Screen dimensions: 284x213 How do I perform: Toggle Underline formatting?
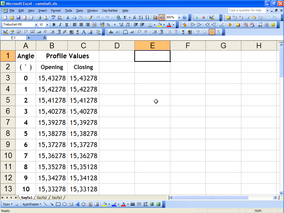coord(67,25)
